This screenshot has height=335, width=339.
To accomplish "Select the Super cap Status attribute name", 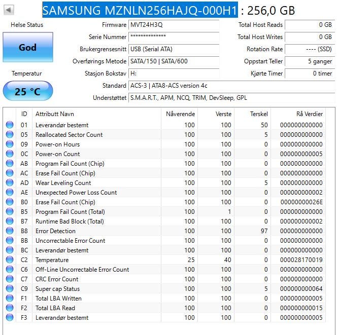I will pyautogui.click(x=57, y=289).
